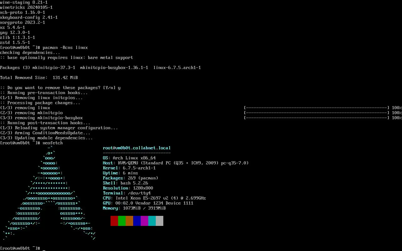Select the text 'xz 5.4.6-1'
The width and height of the screenshot is (402, 251).
point(13,28)
